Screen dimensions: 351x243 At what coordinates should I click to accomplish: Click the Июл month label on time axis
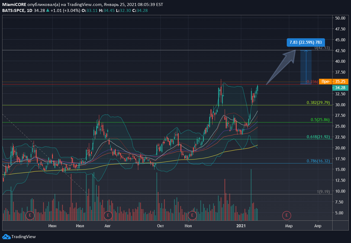[80, 226]
